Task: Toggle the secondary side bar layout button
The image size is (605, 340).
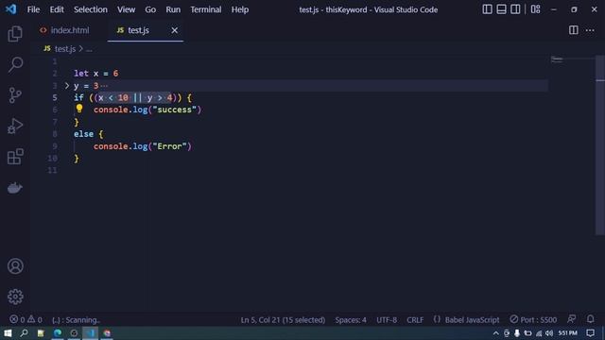Action: click(515, 9)
